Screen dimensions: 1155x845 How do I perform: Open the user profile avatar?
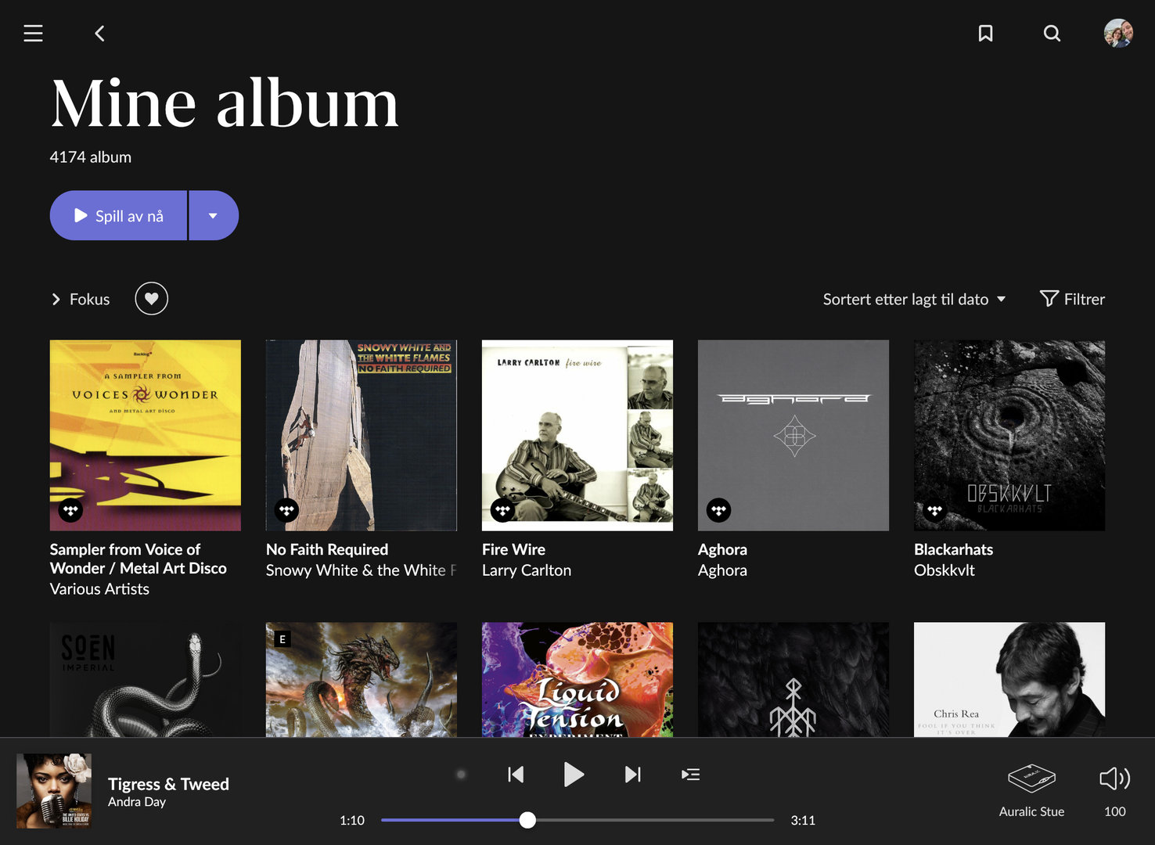pos(1118,33)
